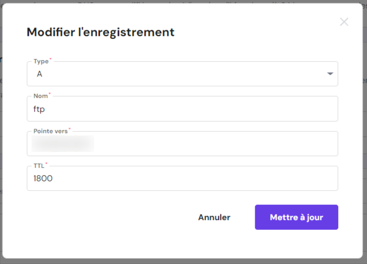Click the red asterisk beside Type

click(x=50, y=60)
